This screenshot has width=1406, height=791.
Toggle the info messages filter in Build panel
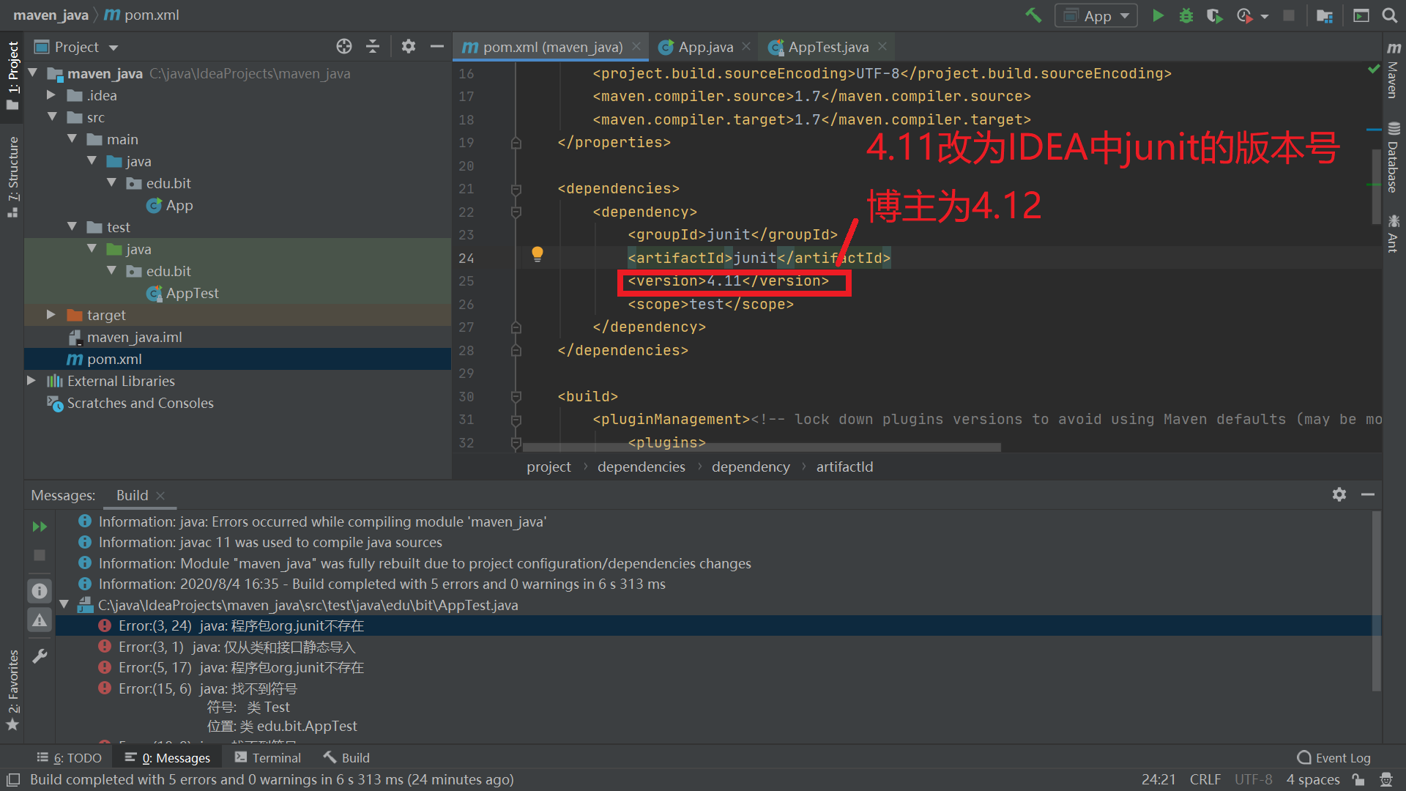(39, 590)
